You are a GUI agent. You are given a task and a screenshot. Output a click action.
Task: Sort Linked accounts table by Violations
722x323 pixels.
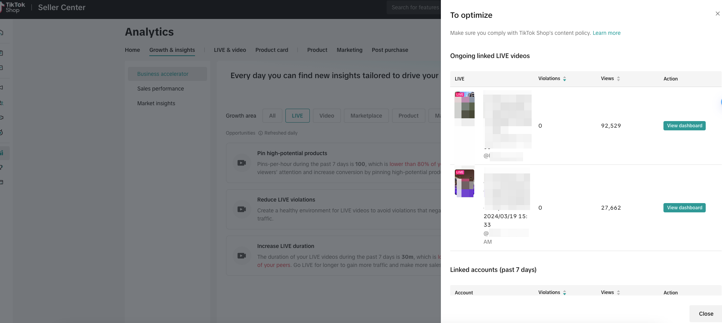[565, 293]
